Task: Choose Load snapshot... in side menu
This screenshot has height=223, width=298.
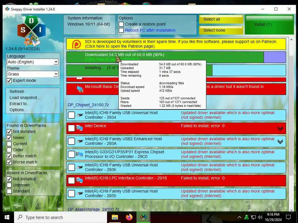Action: (25, 98)
